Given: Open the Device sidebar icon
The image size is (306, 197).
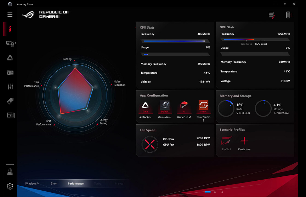Looking at the screenshot, I should 10,43.
